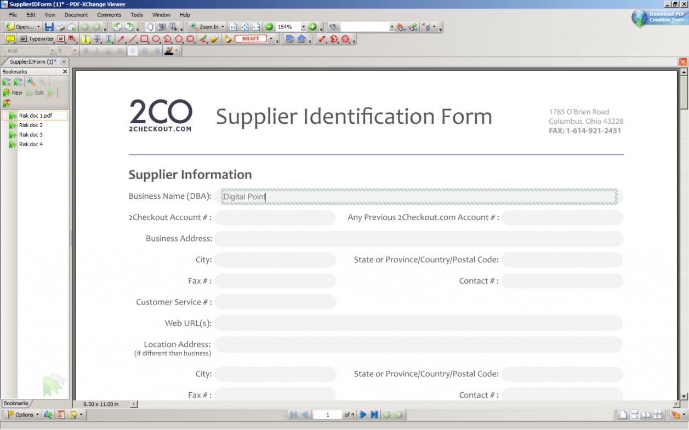This screenshot has width=689, height=430.
Task: Send the PDF by email icon
Action: click(x=72, y=26)
